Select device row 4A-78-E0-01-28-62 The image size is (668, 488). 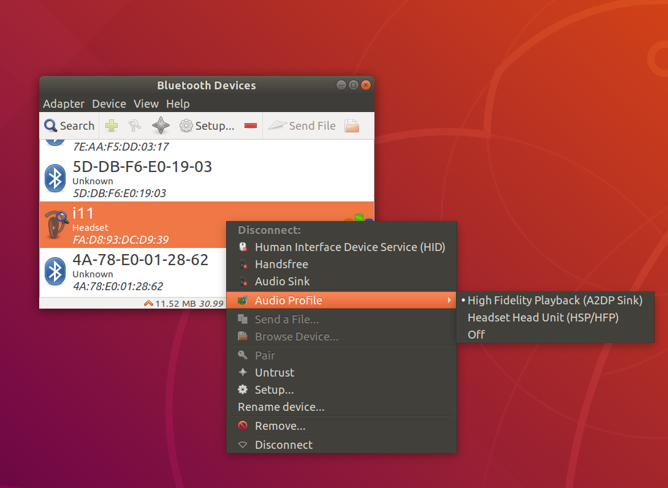(132, 271)
